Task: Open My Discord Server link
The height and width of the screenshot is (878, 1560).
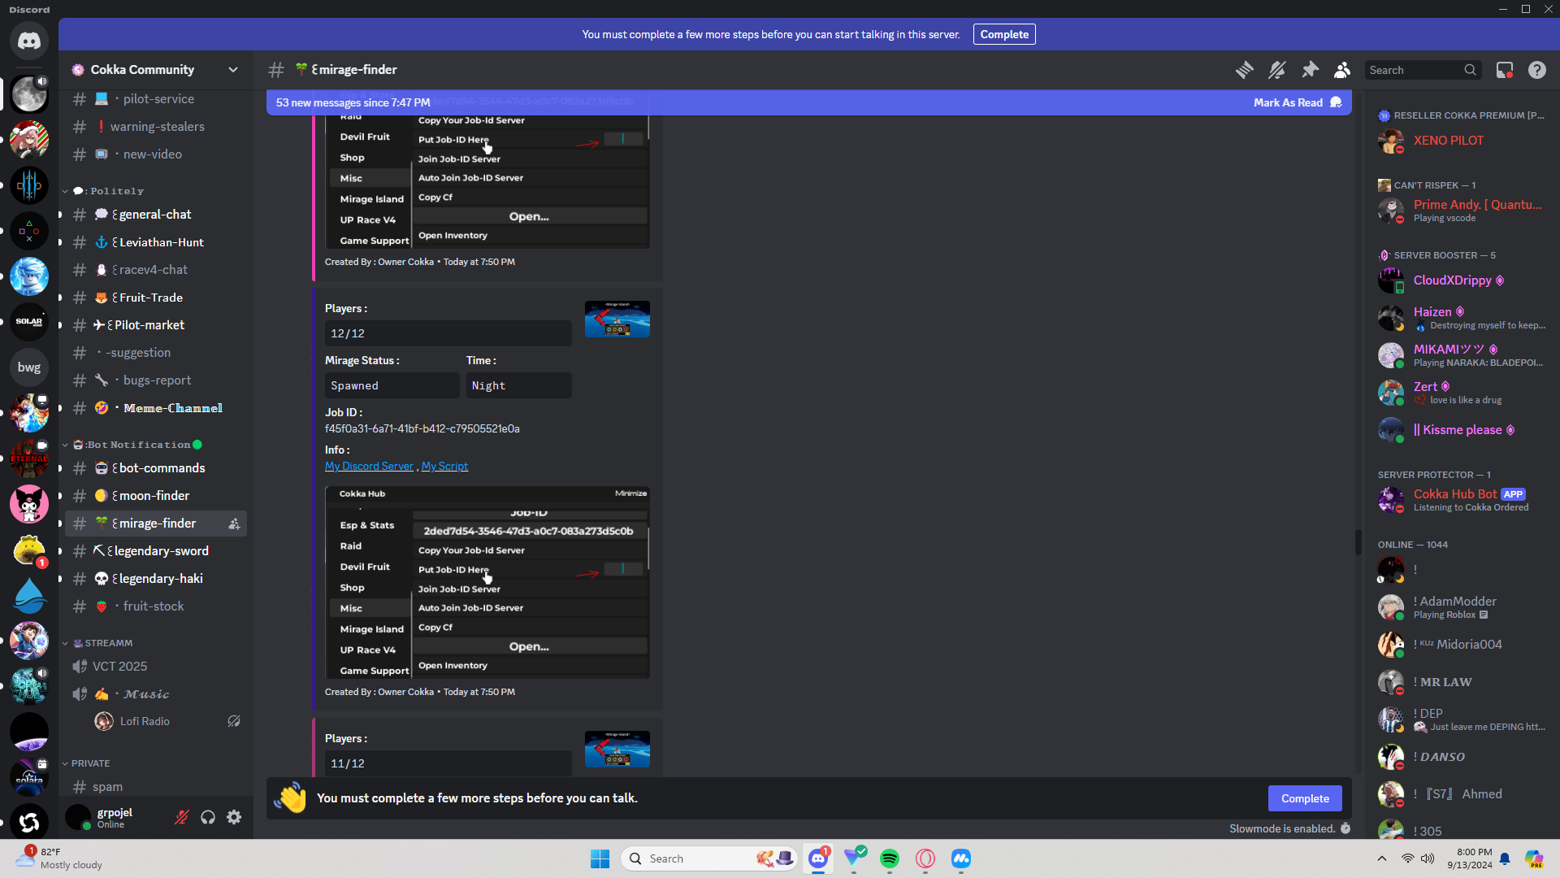Action: 369,466
